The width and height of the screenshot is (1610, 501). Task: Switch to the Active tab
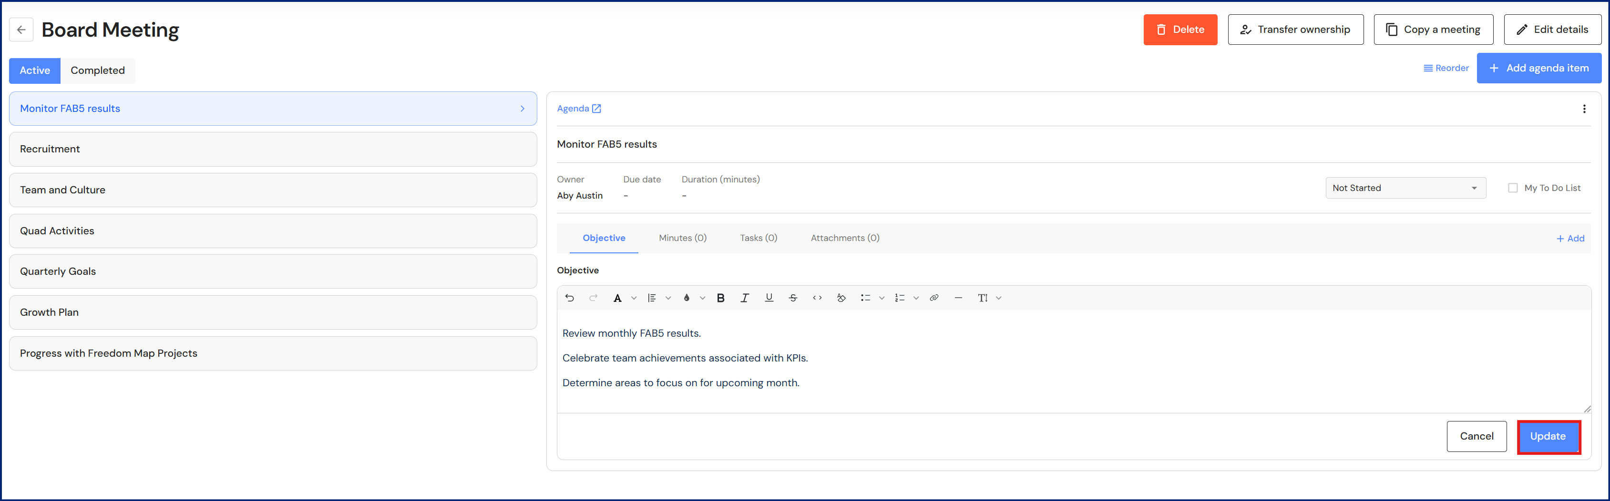(x=35, y=70)
